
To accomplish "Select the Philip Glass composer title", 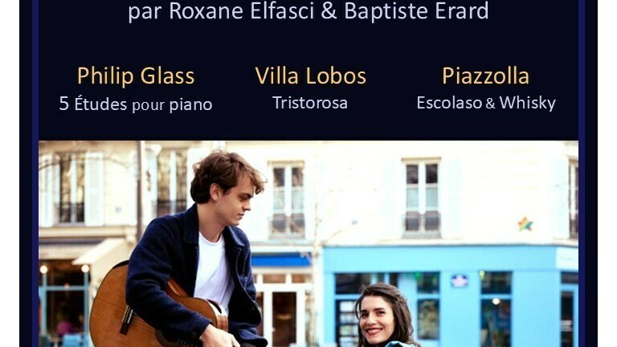I will tap(136, 76).
